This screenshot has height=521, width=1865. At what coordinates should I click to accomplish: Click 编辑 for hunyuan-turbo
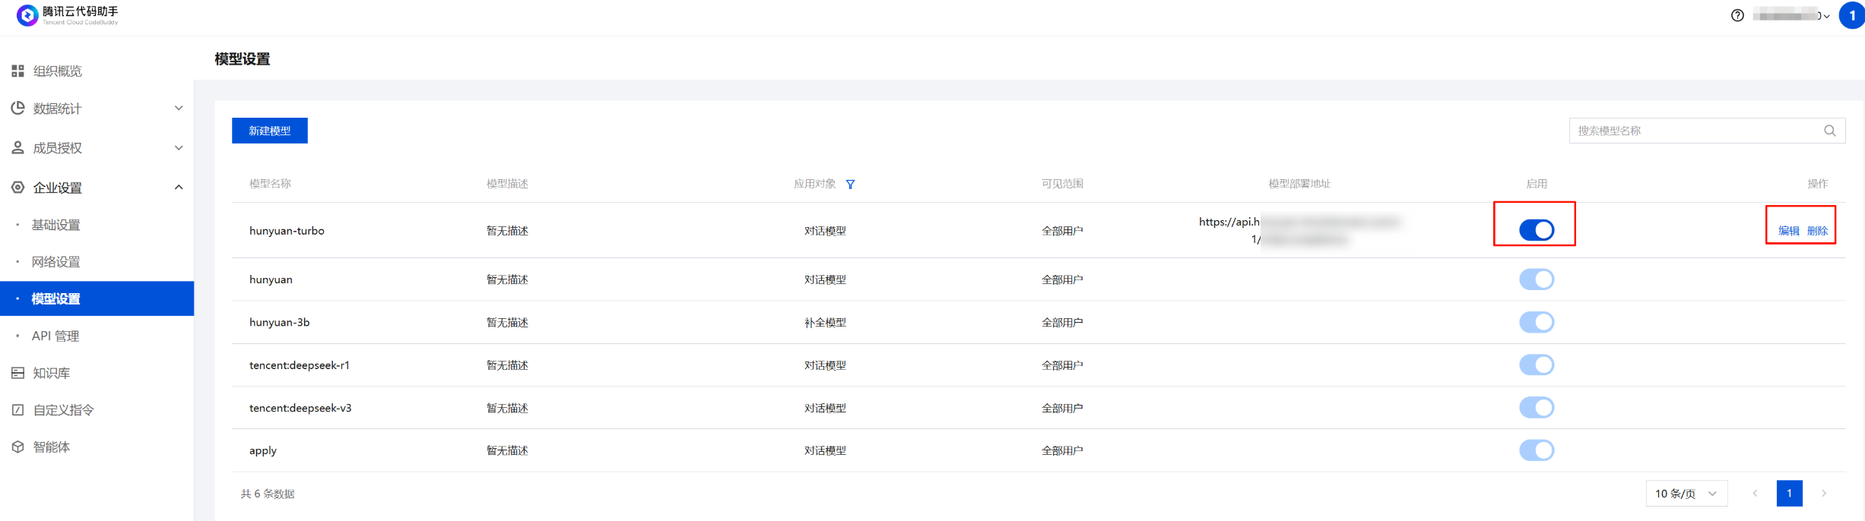tap(1788, 231)
